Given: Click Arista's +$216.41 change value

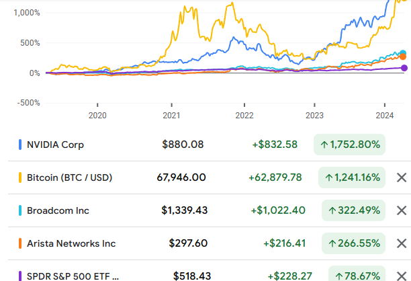Looking at the screenshot, I should coord(284,243).
